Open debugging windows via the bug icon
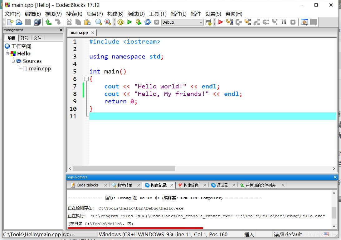Viewport: 341px width, 240px height. (304, 22)
